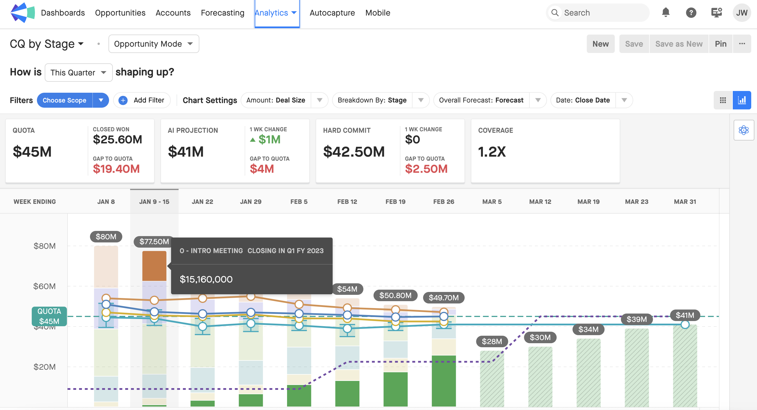757x410 pixels.
Task: Open the Dashboards tab
Action: click(63, 13)
